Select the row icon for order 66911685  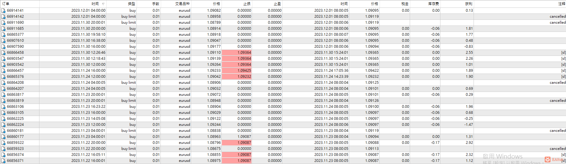[3, 29]
